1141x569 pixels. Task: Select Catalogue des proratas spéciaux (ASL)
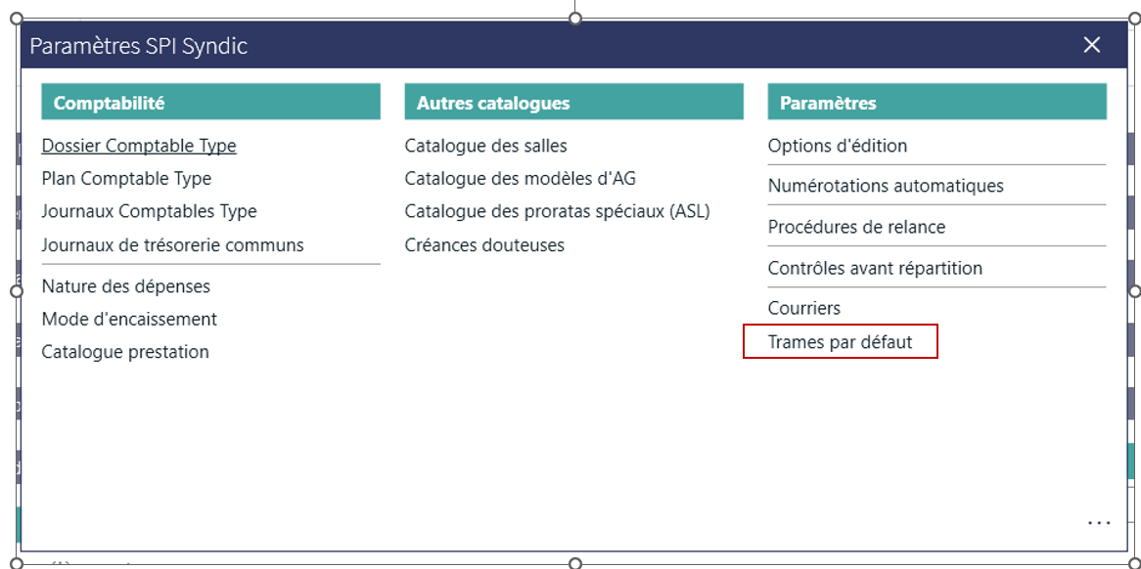tap(557, 211)
